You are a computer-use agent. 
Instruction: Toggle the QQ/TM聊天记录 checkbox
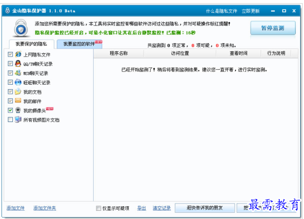[10, 64]
